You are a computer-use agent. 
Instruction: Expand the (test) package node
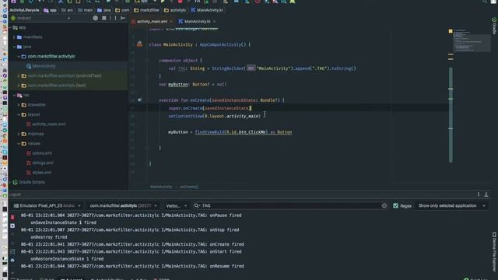tap(19, 86)
